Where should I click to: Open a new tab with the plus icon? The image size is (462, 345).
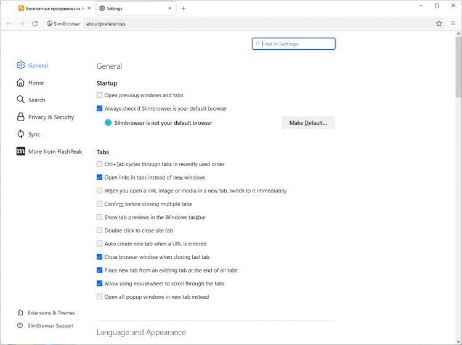tap(184, 9)
